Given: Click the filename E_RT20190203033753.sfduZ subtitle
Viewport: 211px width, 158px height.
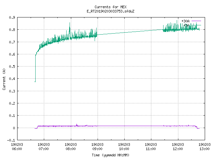Looking at the screenshot, I should (x=110, y=11).
